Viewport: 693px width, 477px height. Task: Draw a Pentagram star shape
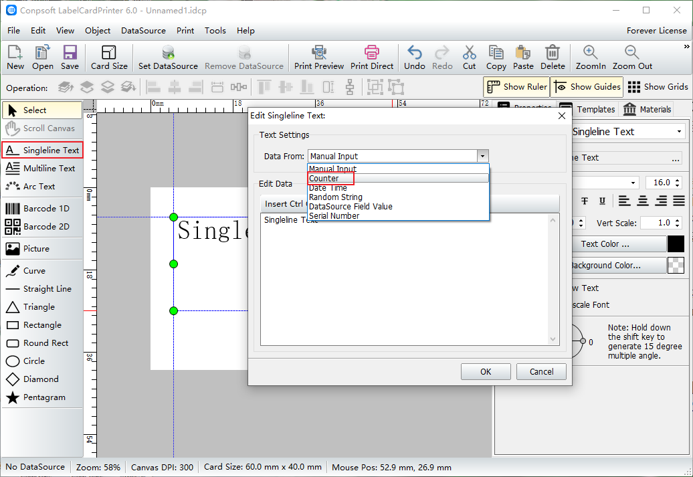(x=42, y=397)
